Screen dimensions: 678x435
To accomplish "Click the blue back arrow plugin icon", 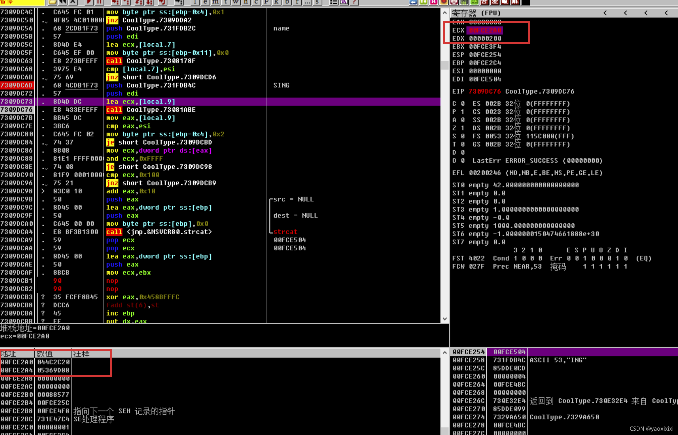I will click(x=413, y=2).
